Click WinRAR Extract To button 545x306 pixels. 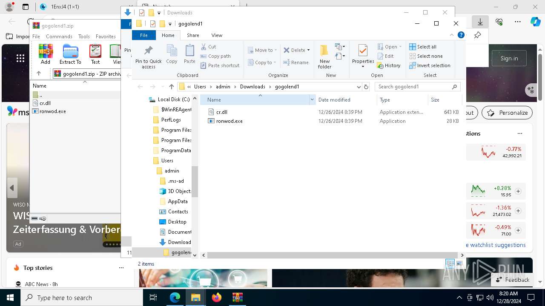70,54
